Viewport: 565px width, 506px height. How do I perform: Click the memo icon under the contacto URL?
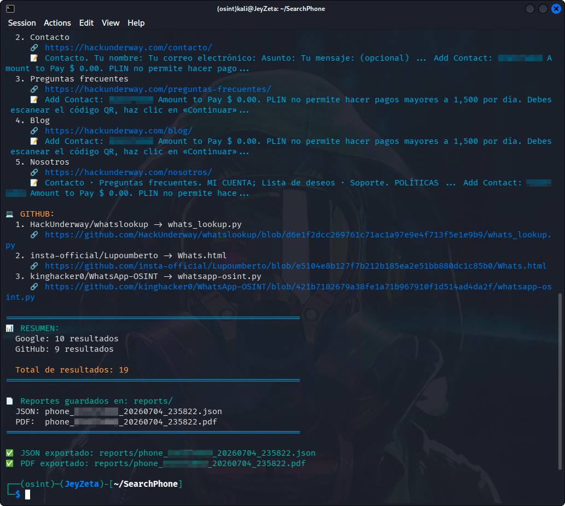tap(34, 58)
